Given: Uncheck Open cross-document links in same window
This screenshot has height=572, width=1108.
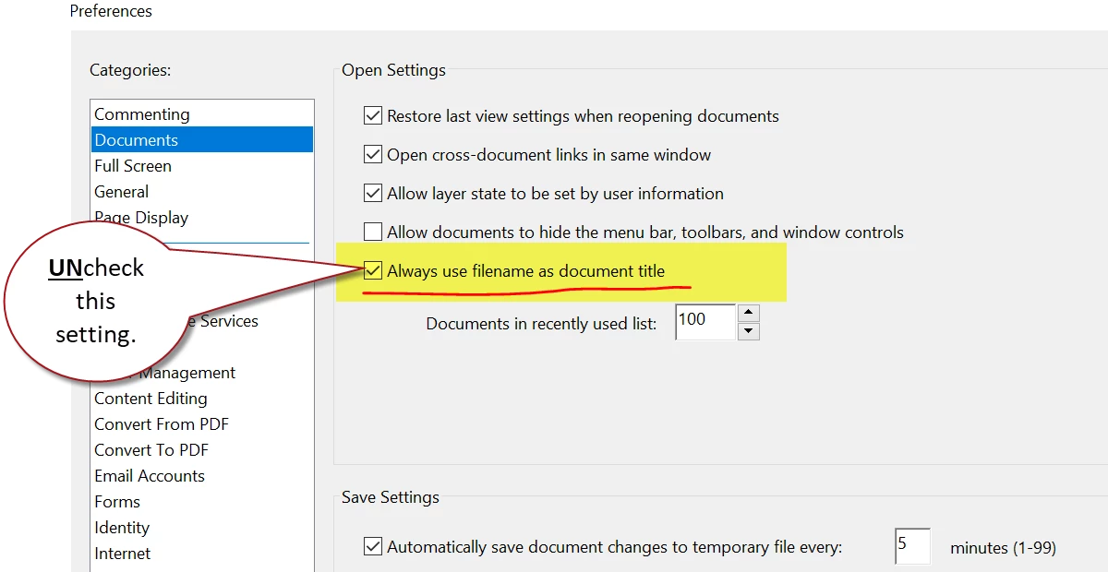Looking at the screenshot, I should [x=373, y=155].
